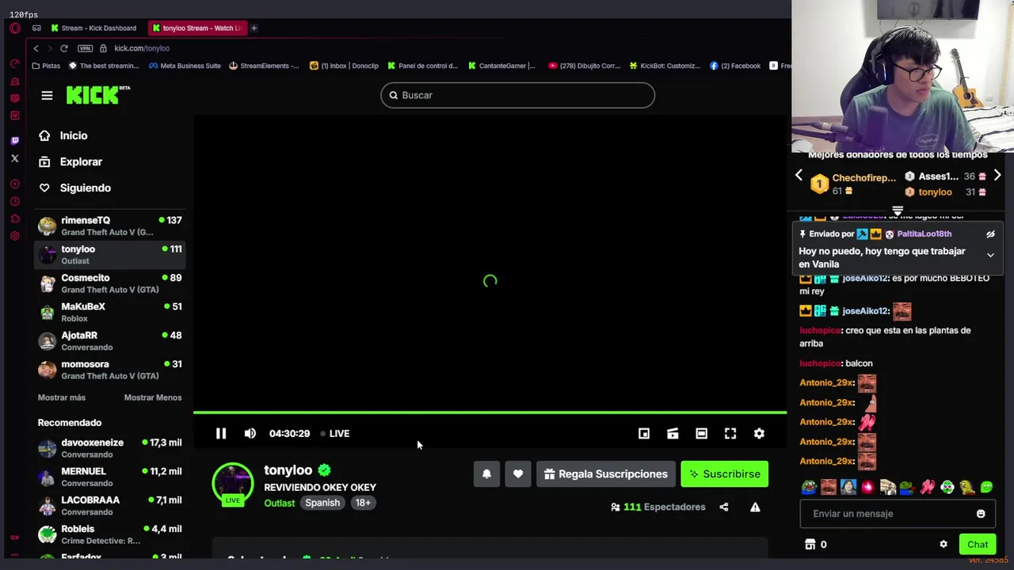The image size is (1014, 570).
Task: Select tonyloo Stream browser tab
Action: [x=196, y=28]
